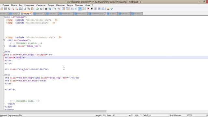The height and width of the screenshot is (117, 208).
Task: Open the Плагины menu
Action: 79,5
